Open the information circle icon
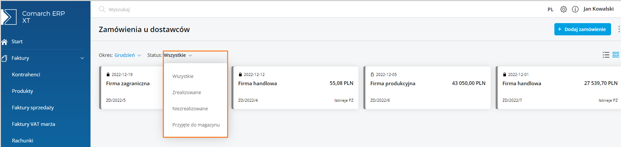Viewport: 621px width, 147px height. (575, 9)
